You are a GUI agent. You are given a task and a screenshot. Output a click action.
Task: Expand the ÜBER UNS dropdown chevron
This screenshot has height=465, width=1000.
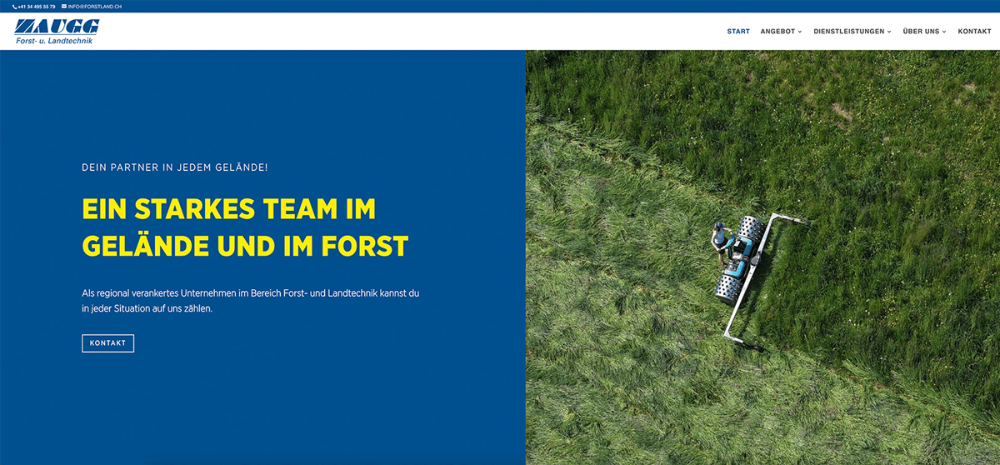(944, 32)
